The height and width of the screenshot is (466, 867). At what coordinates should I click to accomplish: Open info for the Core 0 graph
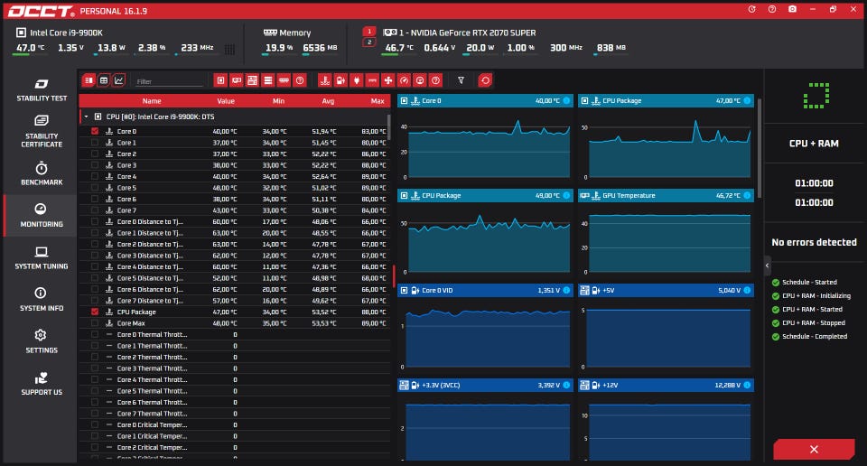pyautogui.click(x=566, y=100)
